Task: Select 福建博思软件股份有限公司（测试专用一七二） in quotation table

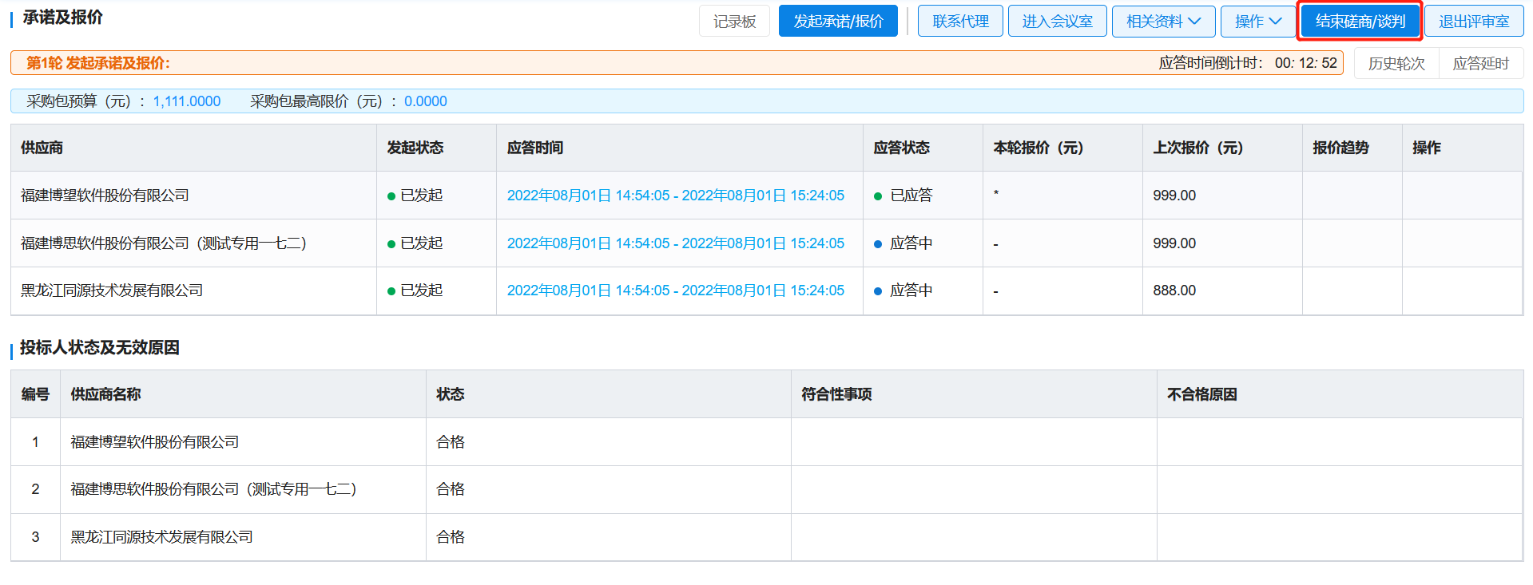Action: click(x=164, y=243)
